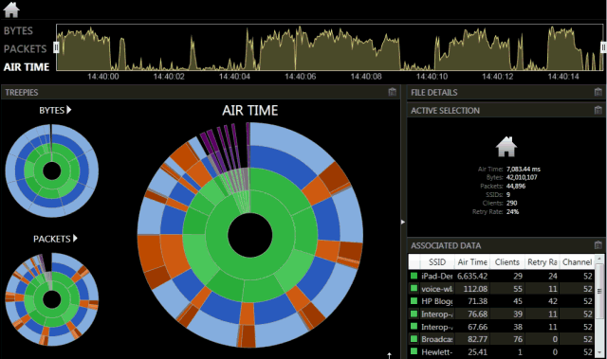Click the air time value 82.77
This screenshot has height=359, width=607.
pos(478,339)
